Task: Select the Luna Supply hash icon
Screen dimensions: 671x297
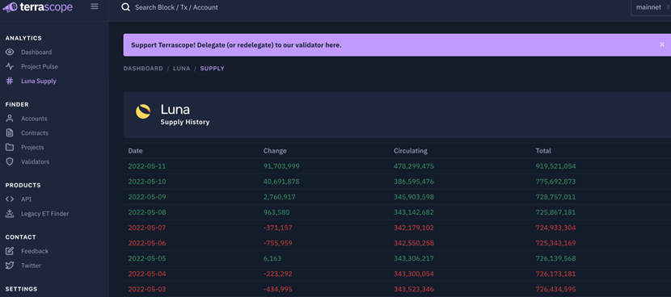Action: [10, 82]
